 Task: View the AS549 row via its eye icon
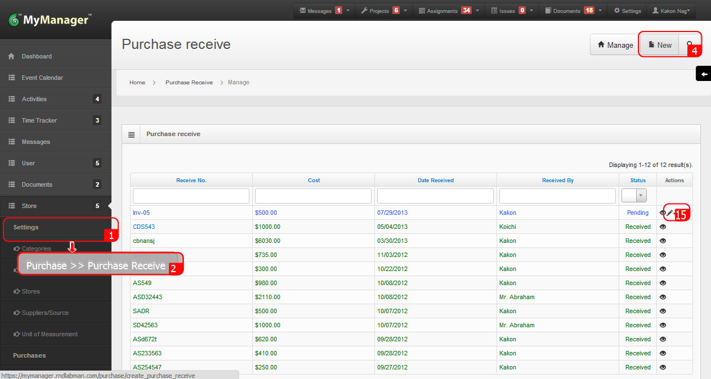(x=663, y=283)
